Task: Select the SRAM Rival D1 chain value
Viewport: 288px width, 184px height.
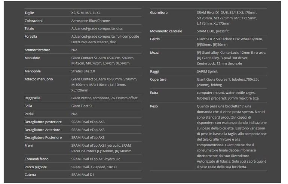Action: (82, 174)
